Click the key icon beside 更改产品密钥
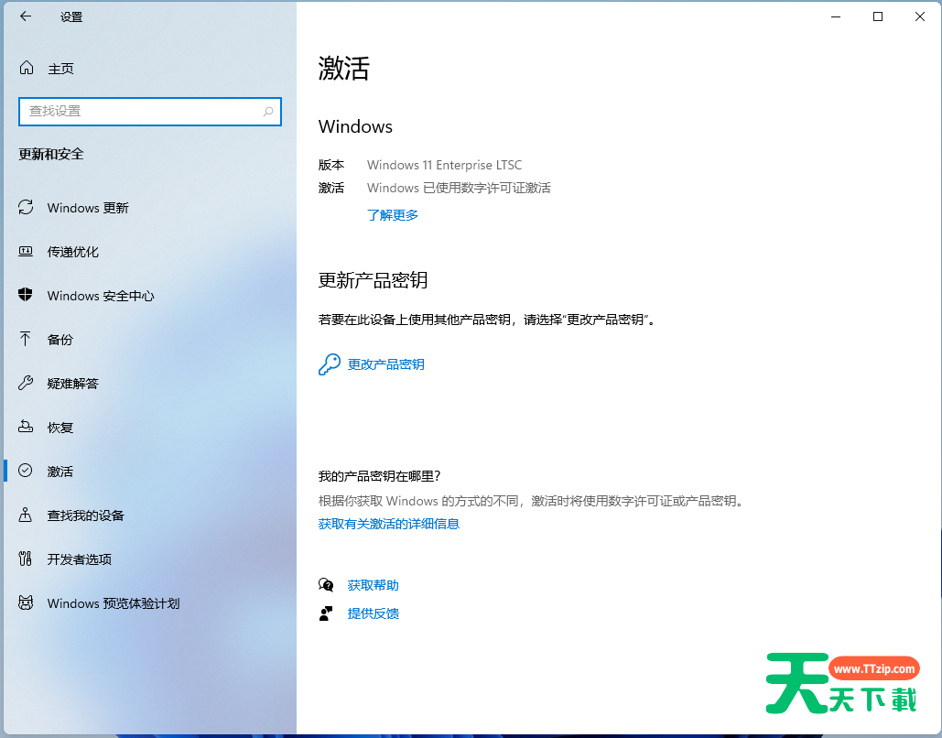This screenshot has width=942, height=738. pos(330,364)
